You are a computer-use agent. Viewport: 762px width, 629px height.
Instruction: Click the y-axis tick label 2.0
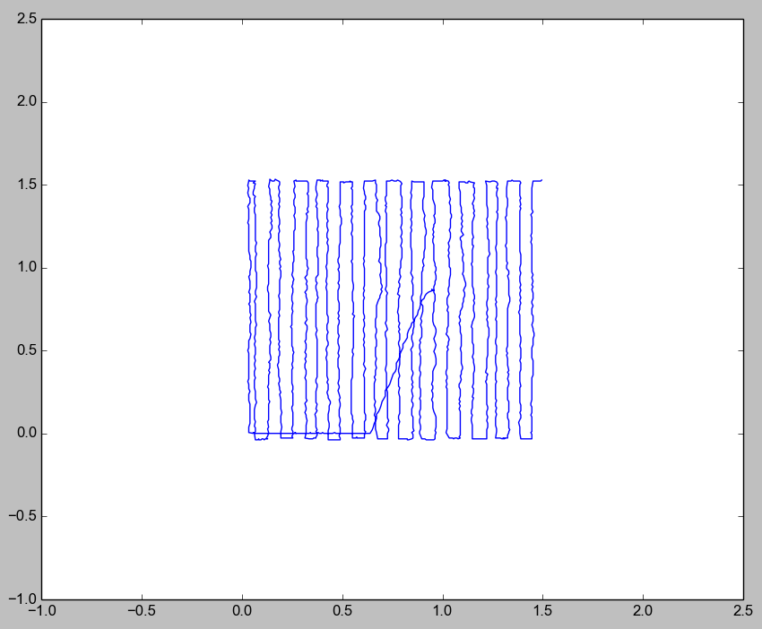tap(27, 101)
